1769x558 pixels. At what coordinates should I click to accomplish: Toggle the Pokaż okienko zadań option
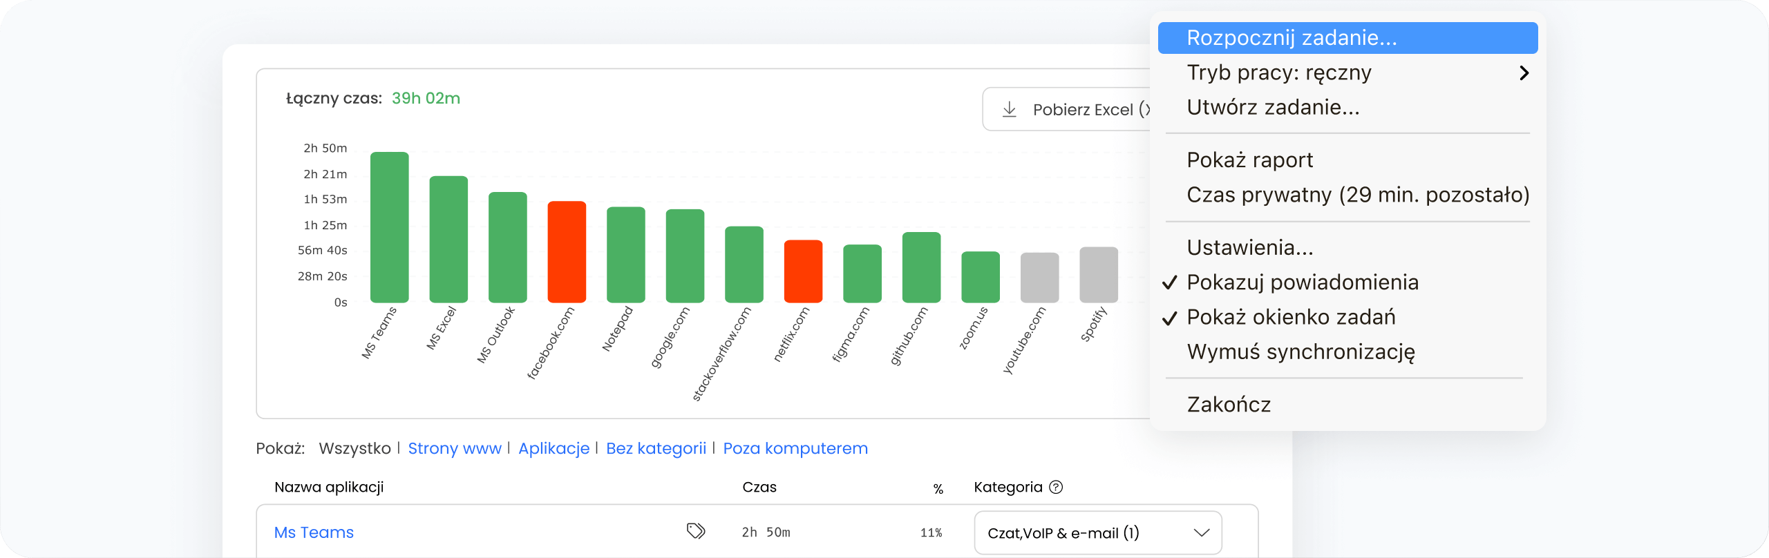pos(1290,317)
